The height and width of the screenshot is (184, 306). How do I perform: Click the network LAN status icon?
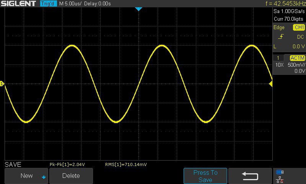pos(280,179)
